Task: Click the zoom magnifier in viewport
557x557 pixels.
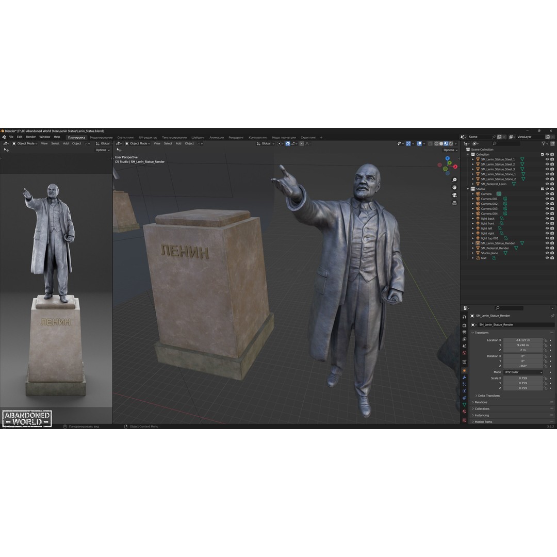Action: coord(454,180)
